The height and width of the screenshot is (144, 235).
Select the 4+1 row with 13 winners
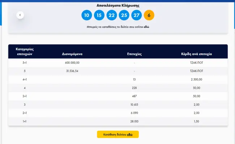click(118, 79)
